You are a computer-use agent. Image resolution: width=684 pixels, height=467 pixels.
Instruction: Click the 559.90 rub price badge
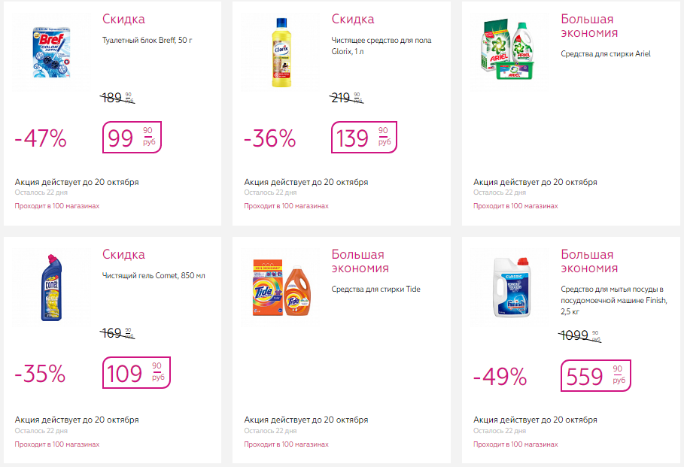595,375
